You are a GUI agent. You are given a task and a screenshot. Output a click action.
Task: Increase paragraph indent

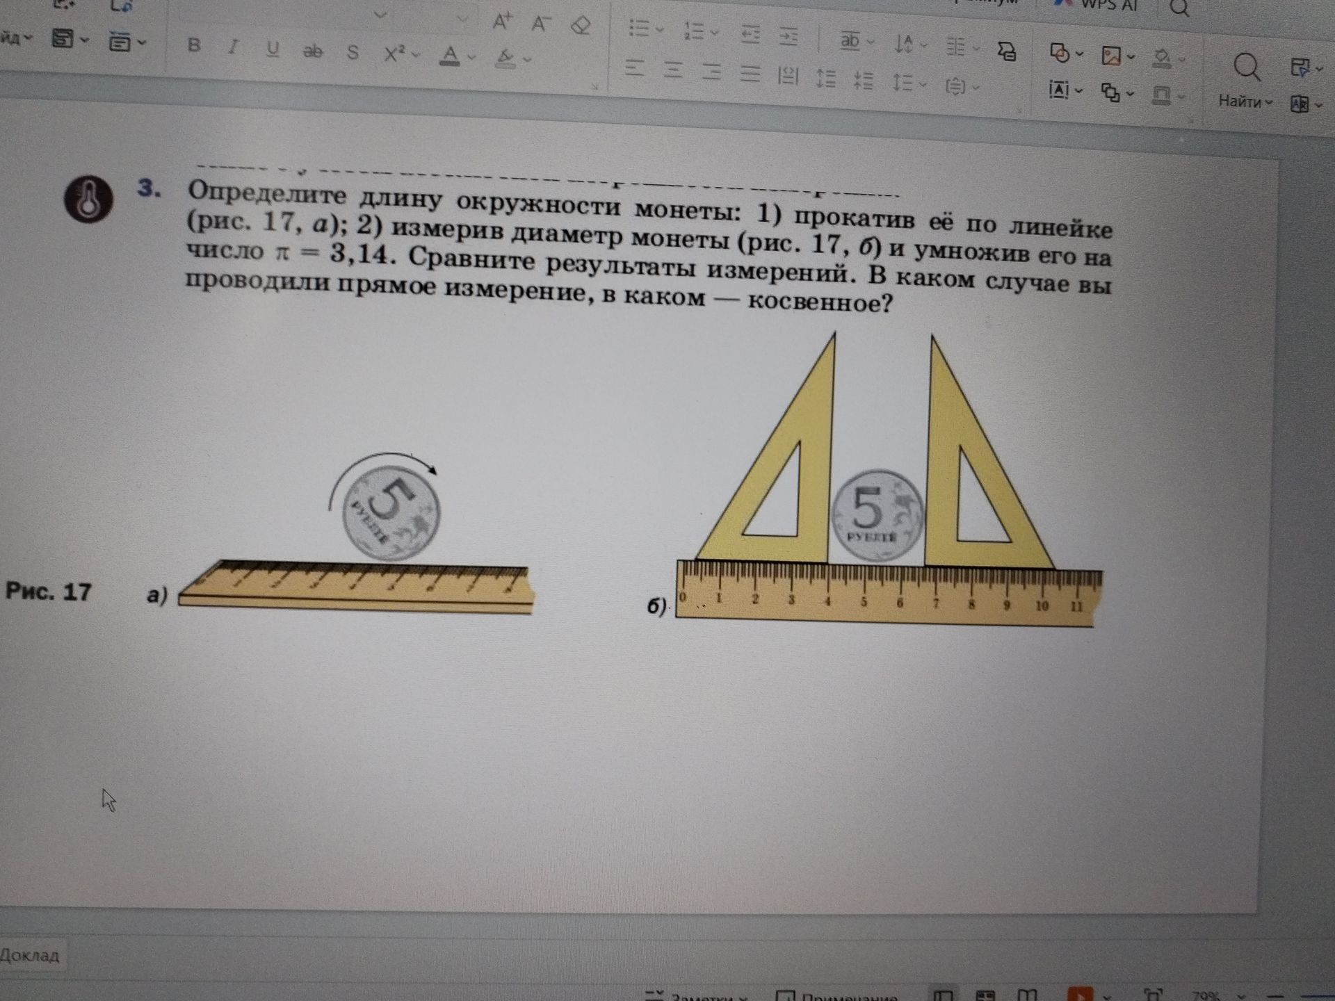pos(788,35)
